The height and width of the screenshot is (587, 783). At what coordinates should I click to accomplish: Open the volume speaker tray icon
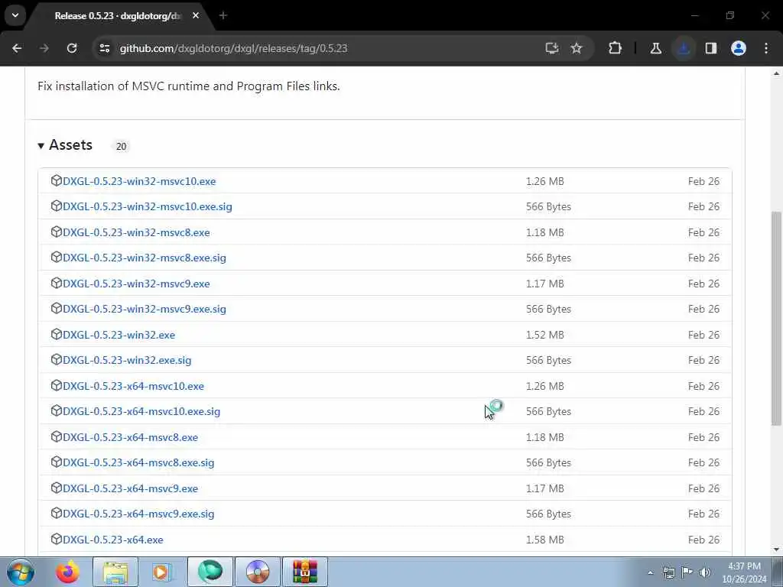click(705, 572)
